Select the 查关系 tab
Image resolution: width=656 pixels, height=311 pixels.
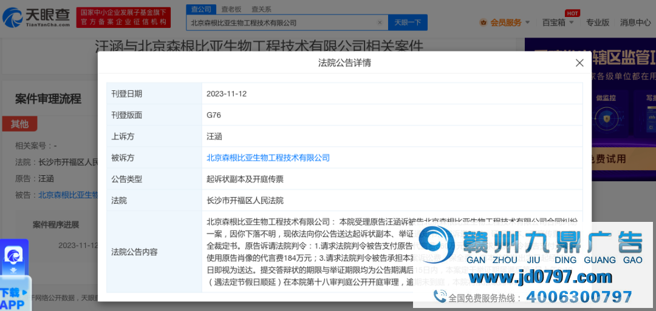[x=261, y=9]
